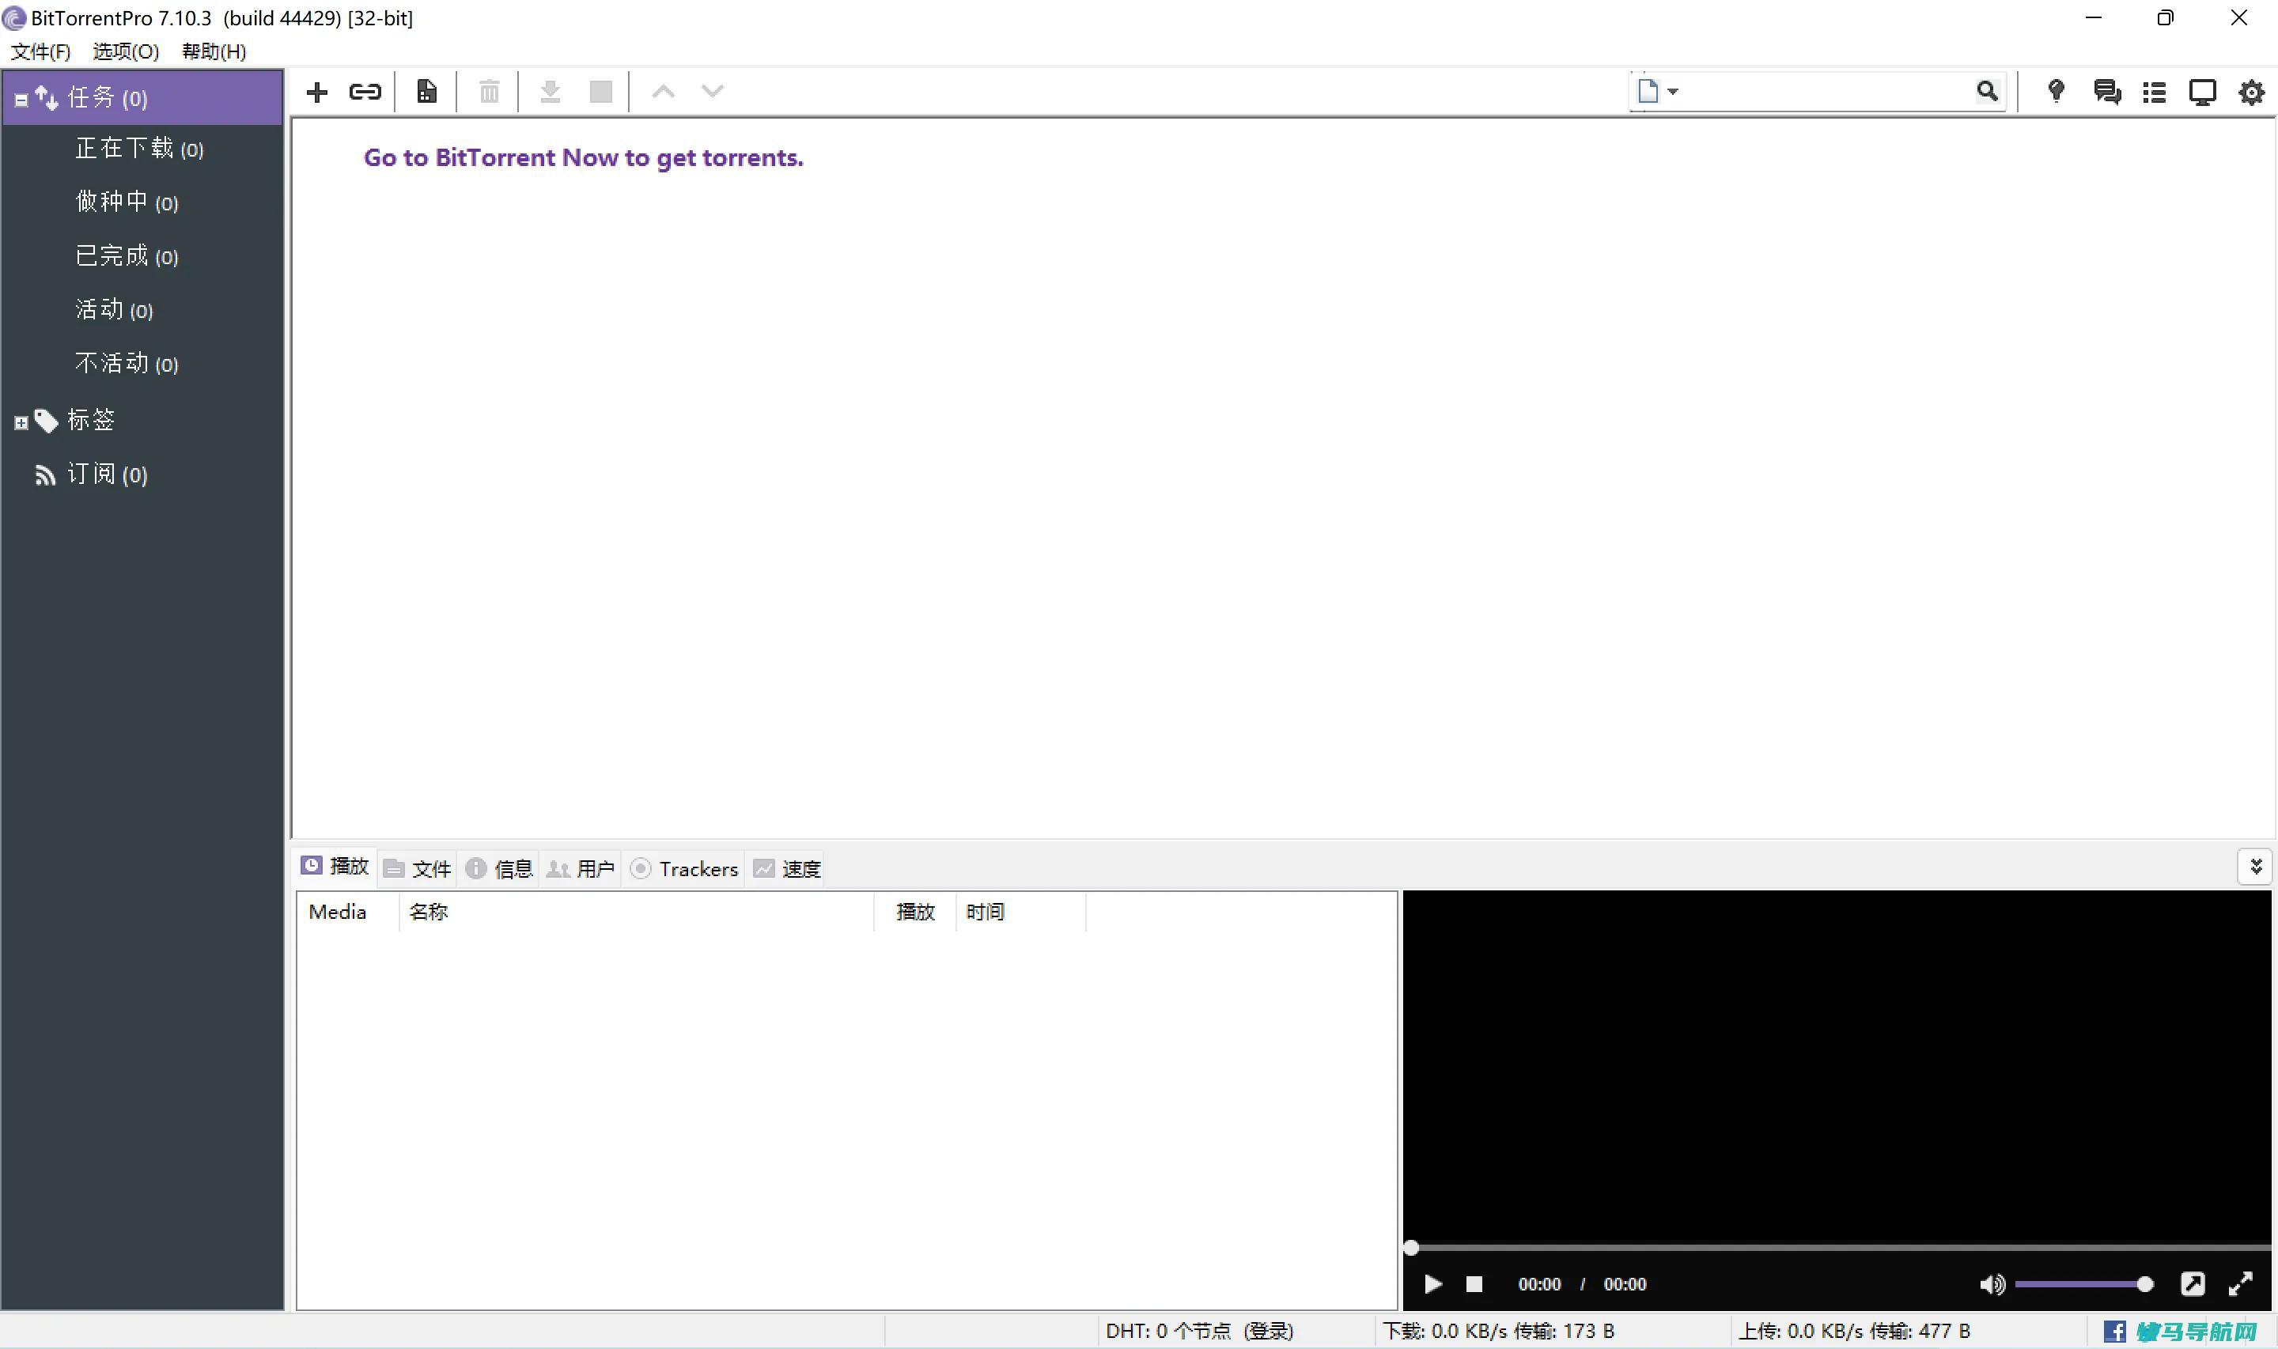
Task: Switch to the 信息 tab
Action: pyautogui.click(x=499, y=869)
